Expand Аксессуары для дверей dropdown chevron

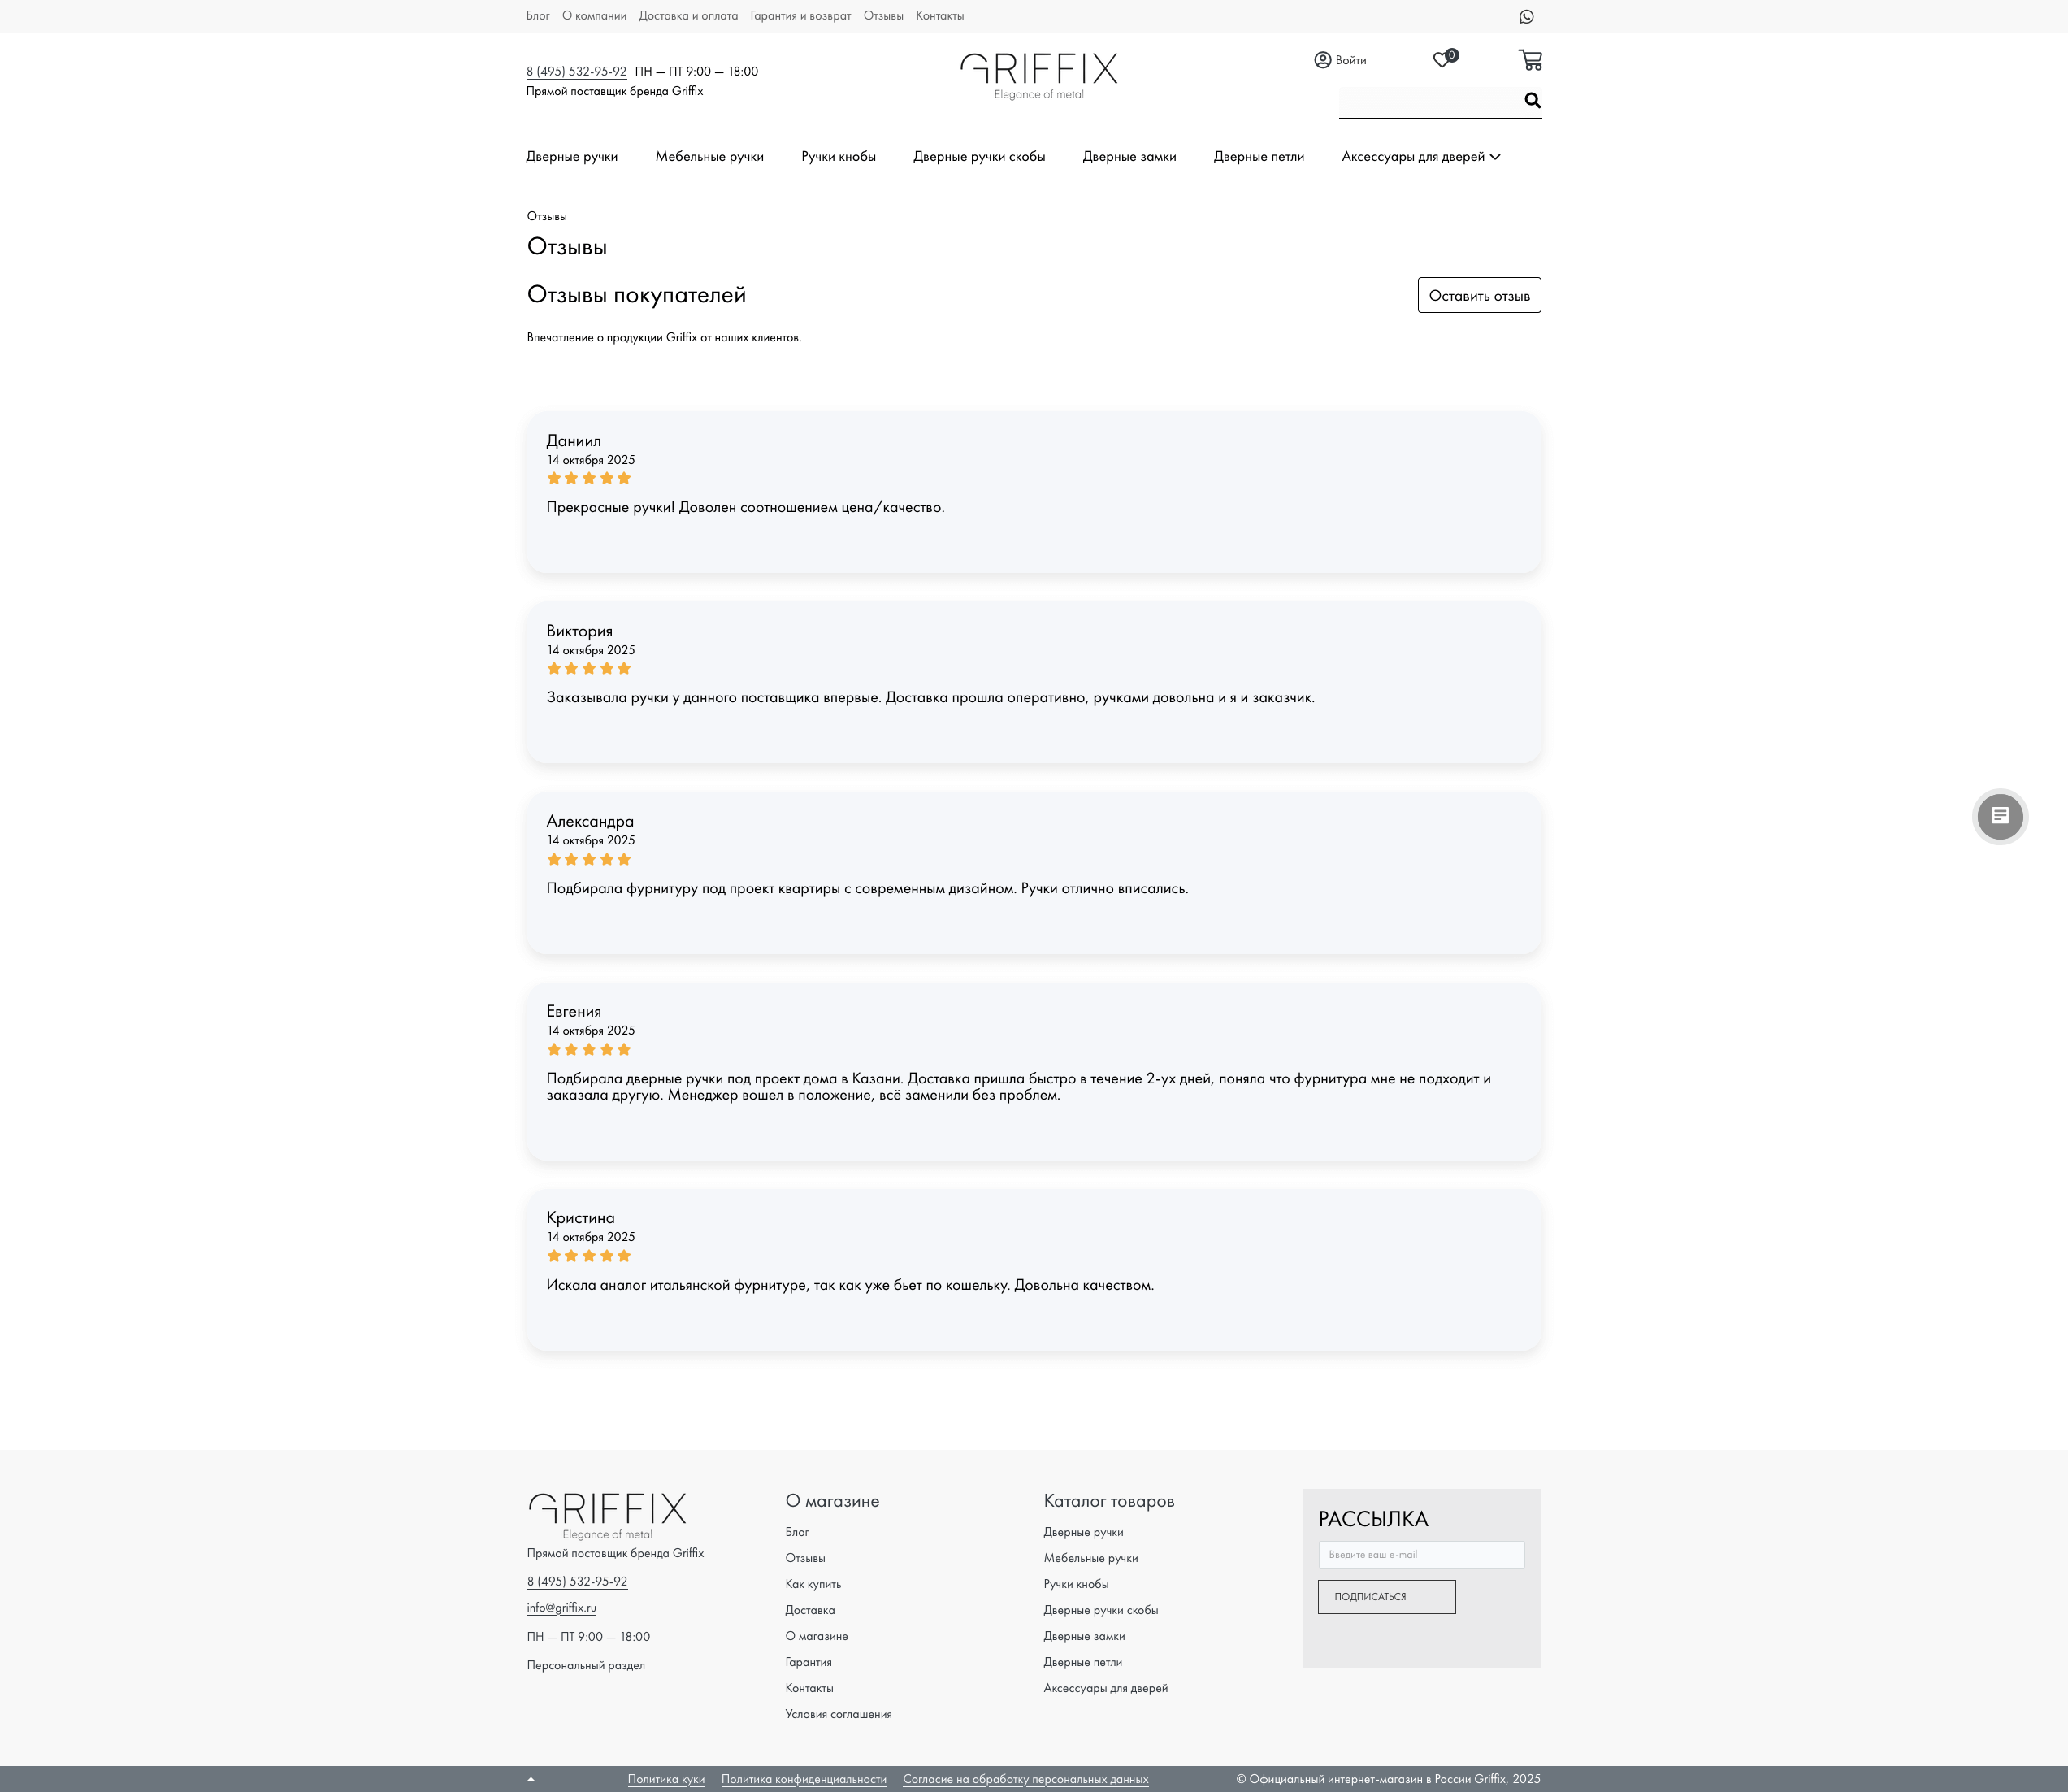pyautogui.click(x=1495, y=157)
